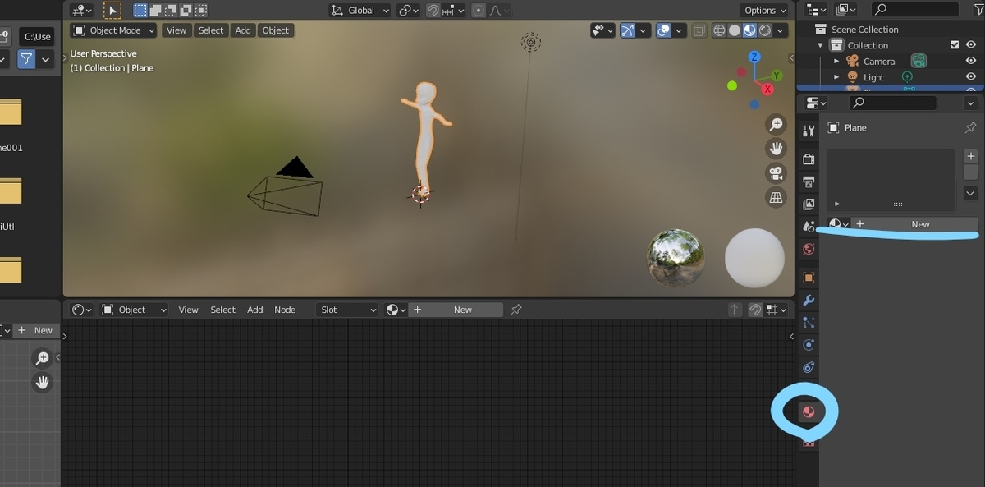Click outliner search field

(x=915, y=10)
